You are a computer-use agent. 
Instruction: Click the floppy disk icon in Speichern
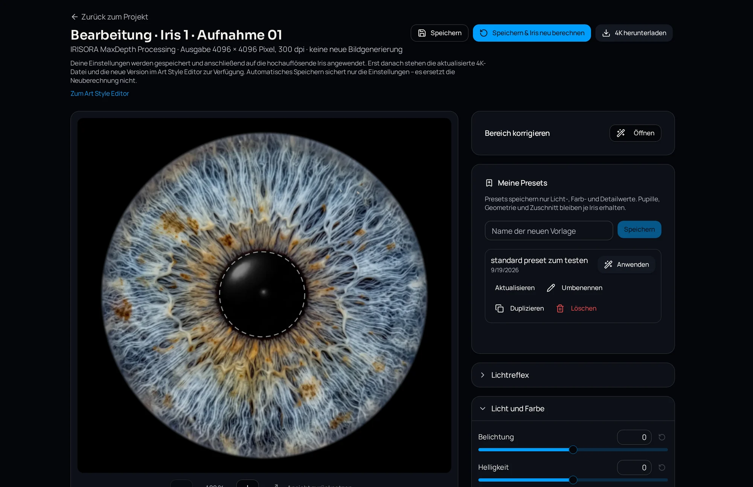tap(422, 33)
